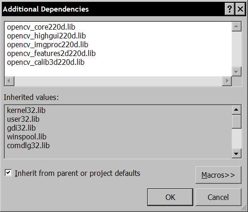Expand the Macros>> panel
The height and width of the screenshot is (212, 248).
click(218, 175)
